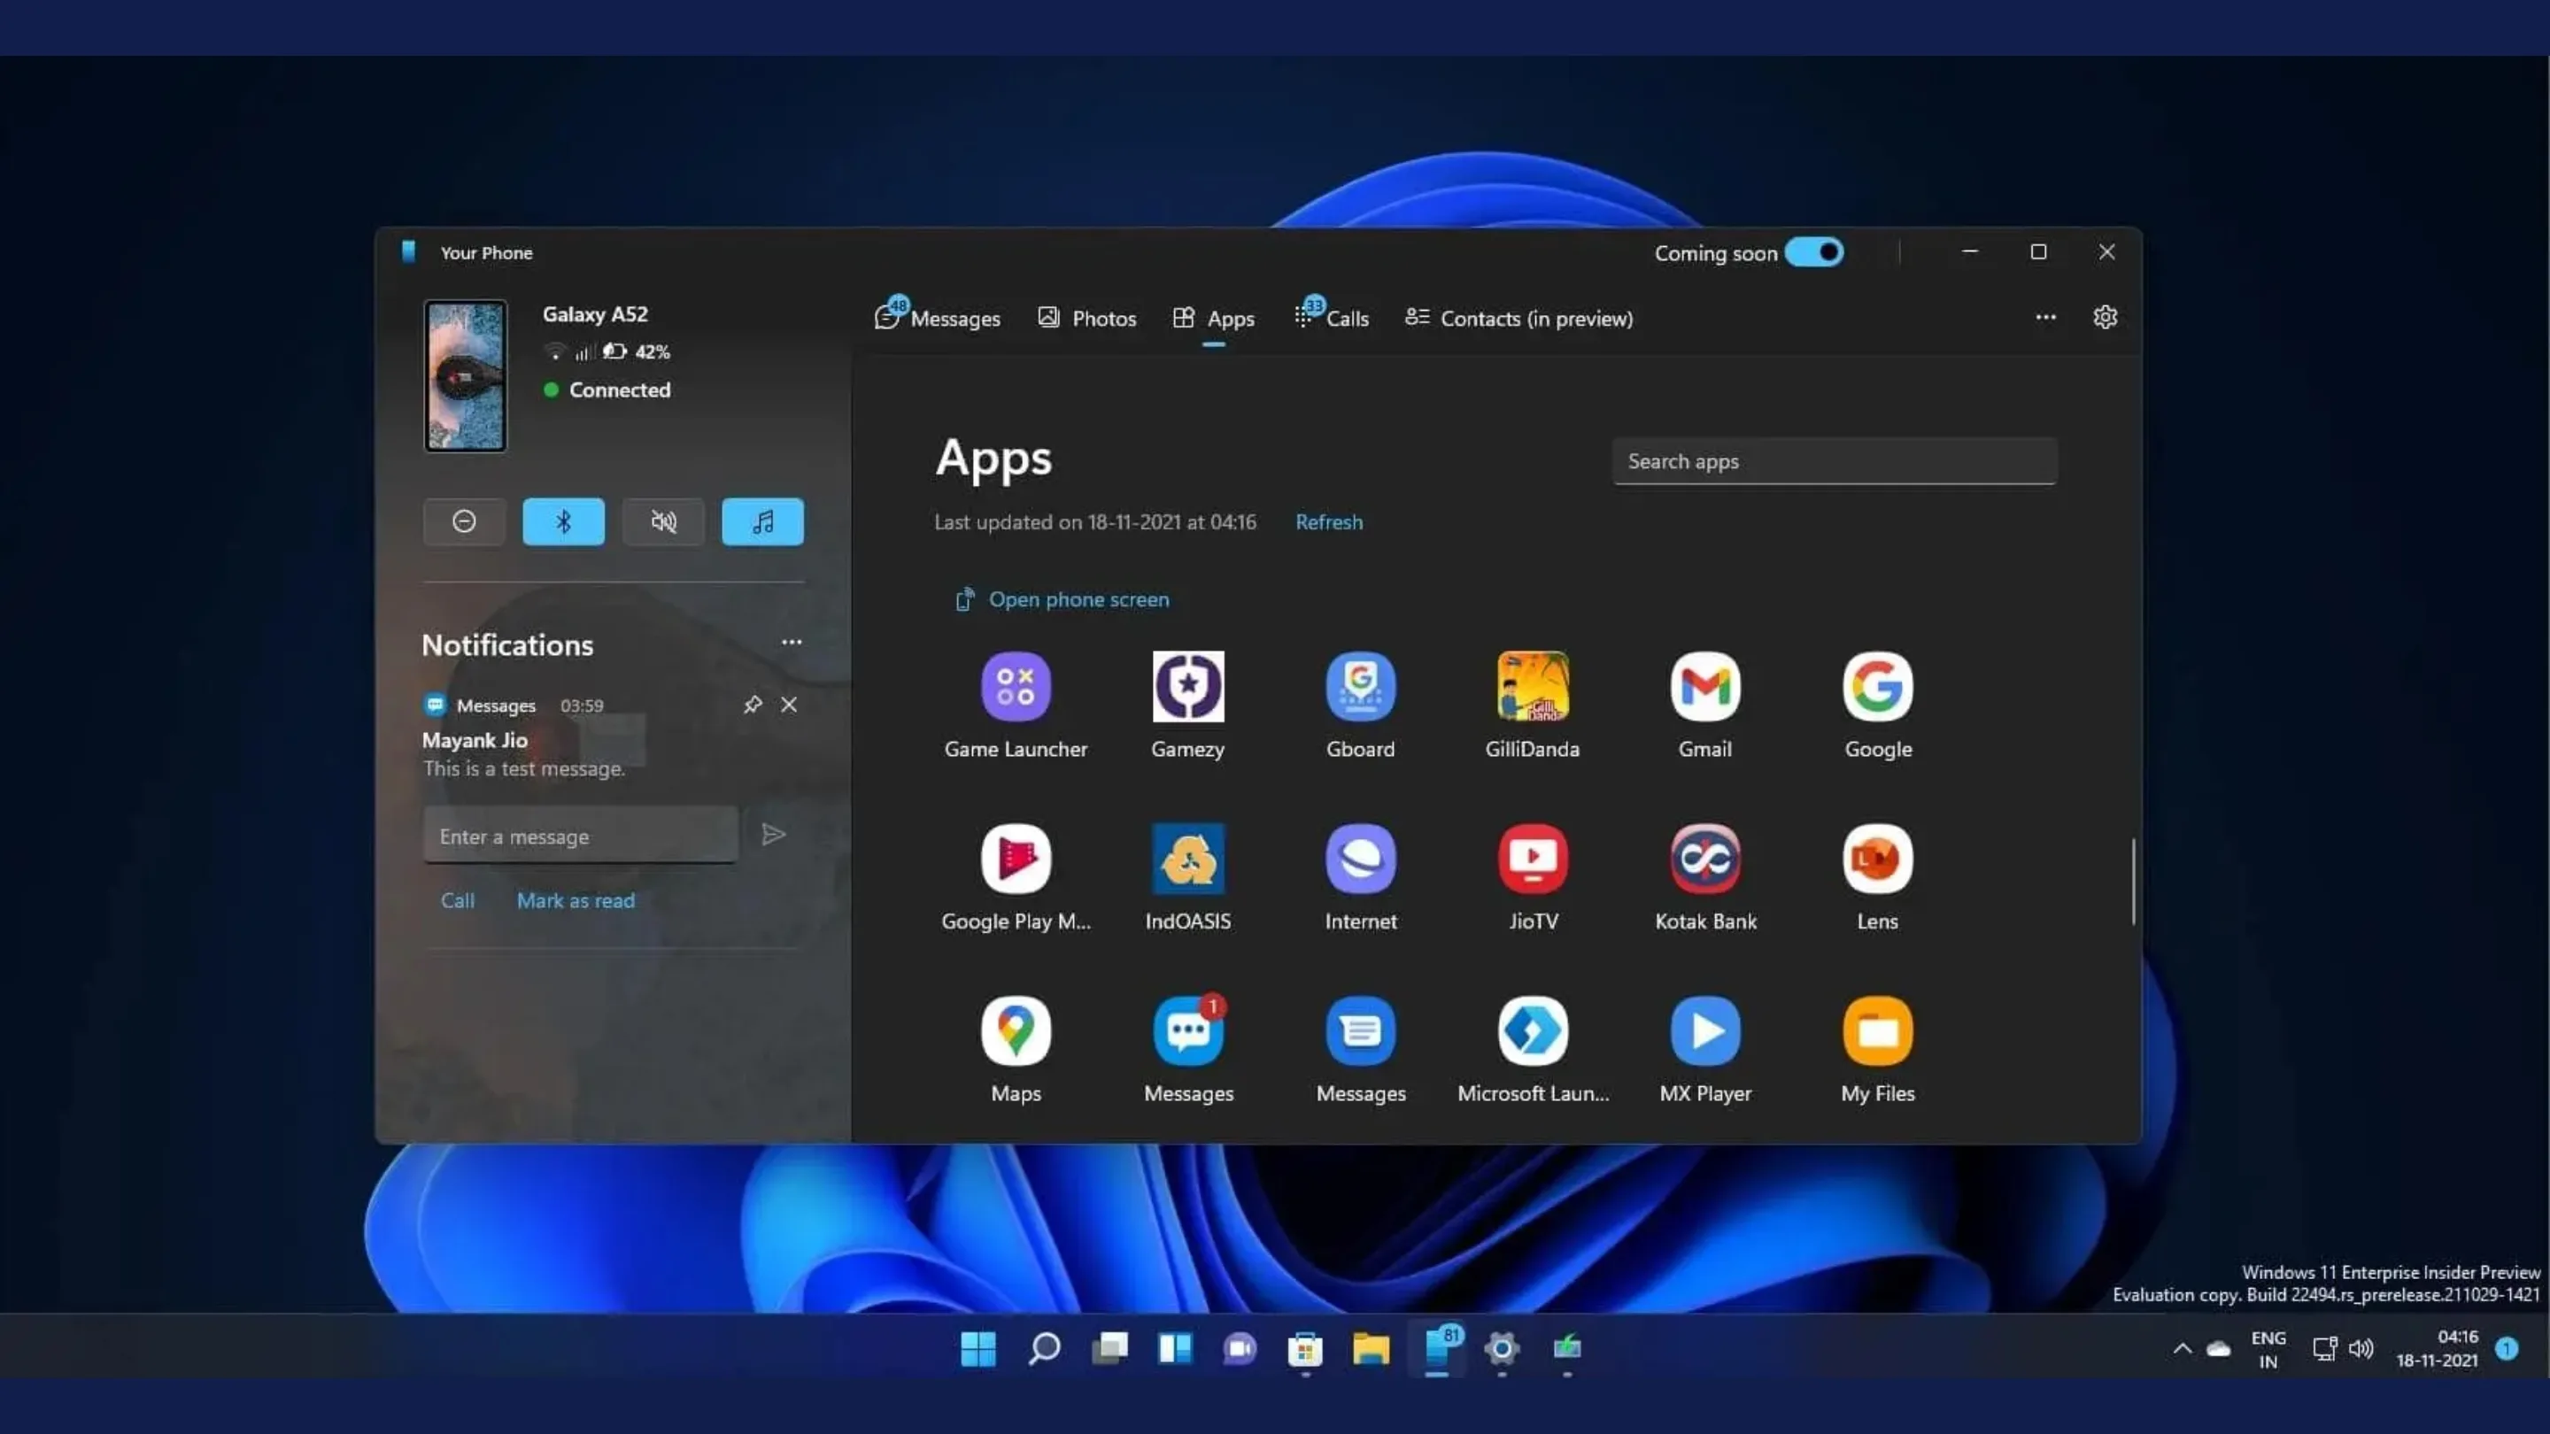This screenshot has height=1434, width=2550.
Task: Toggle the audio player button
Action: [762, 521]
